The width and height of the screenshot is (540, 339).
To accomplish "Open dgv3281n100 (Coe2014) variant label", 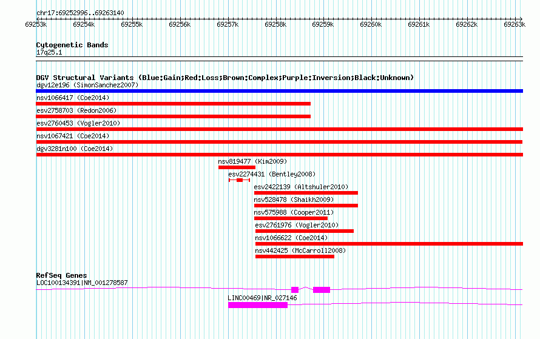I will [75, 149].
